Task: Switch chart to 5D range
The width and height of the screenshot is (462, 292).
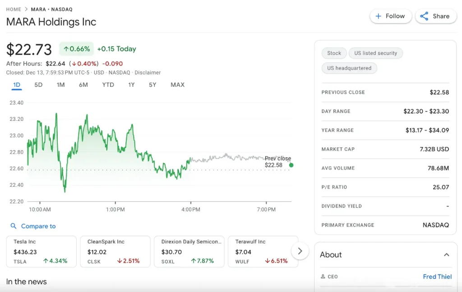Action: [38, 85]
